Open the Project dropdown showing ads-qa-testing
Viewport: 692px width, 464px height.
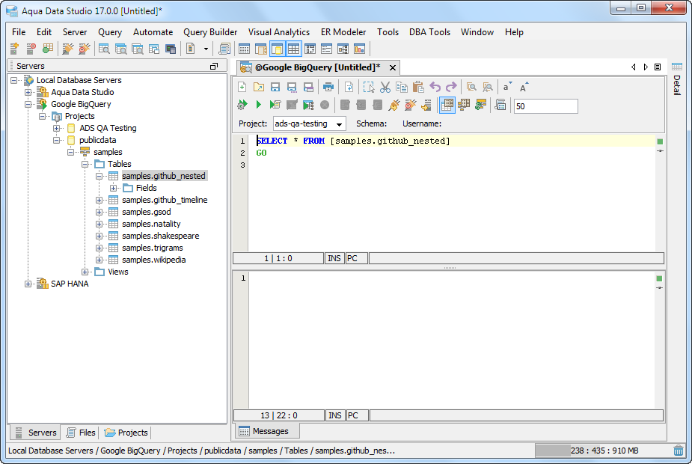pos(310,124)
